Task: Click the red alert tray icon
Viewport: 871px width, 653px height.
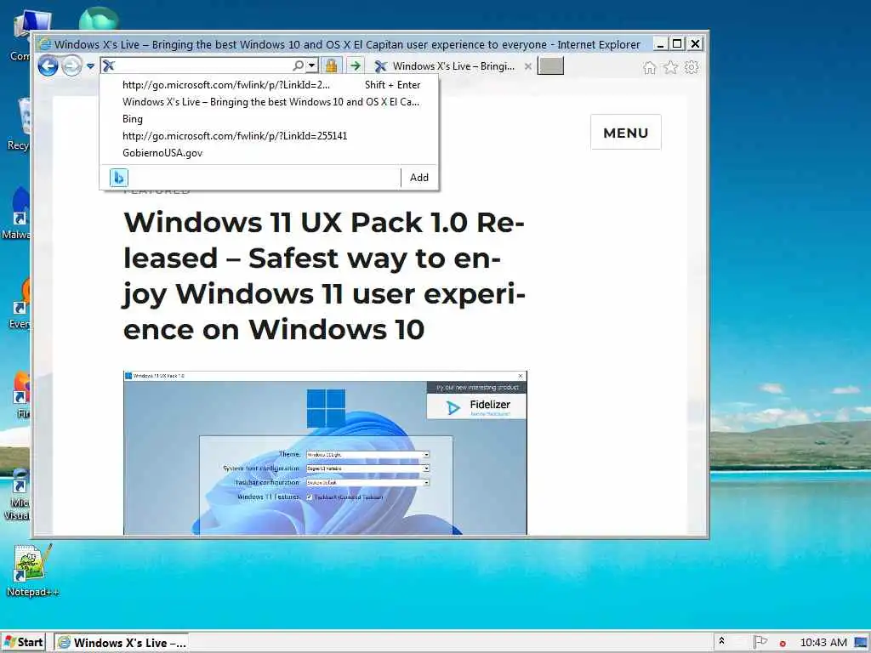Action: point(783,644)
